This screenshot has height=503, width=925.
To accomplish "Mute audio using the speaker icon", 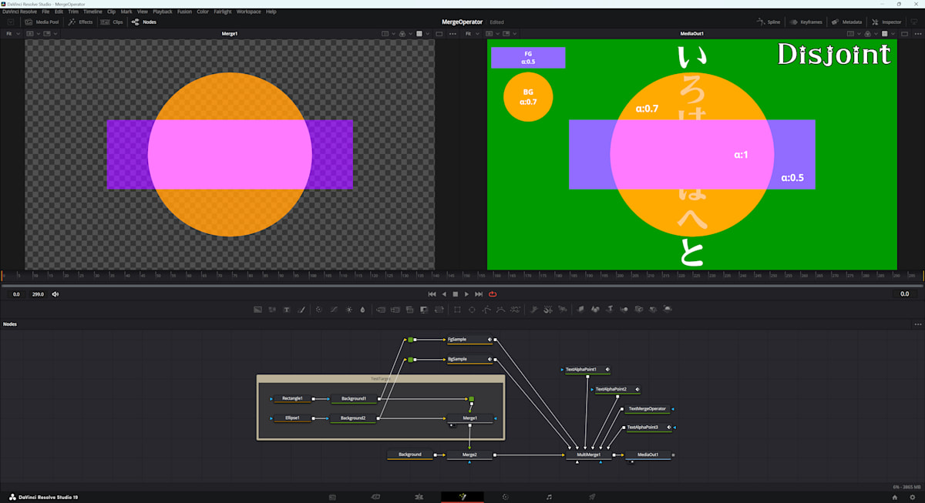I will pyautogui.click(x=55, y=293).
